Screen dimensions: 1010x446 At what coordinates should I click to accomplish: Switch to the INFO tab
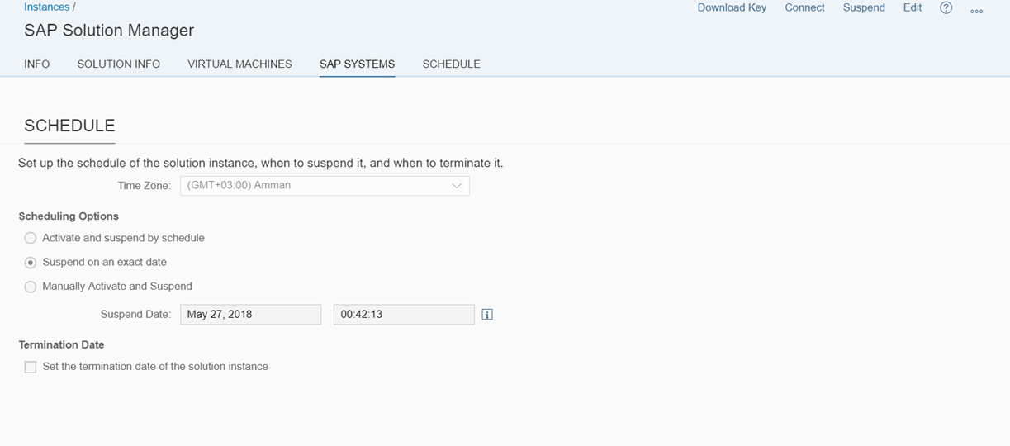click(37, 64)
